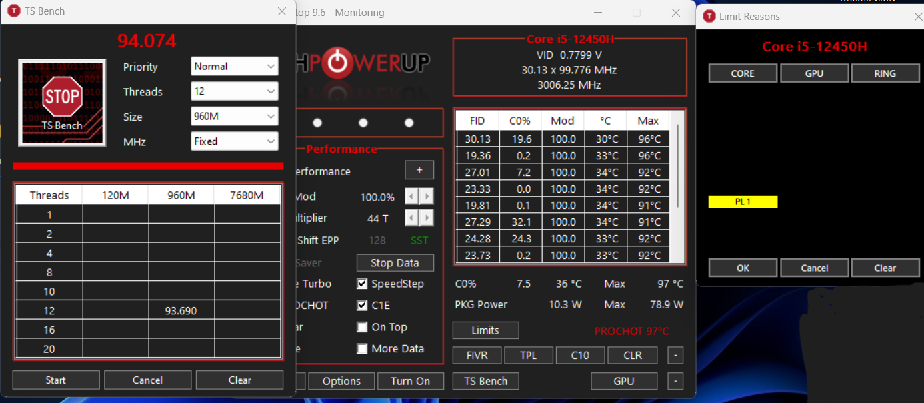Screen dimensions: 924x403
Task: Enable the On Top checkbox
Action: [x=362, y=327]
